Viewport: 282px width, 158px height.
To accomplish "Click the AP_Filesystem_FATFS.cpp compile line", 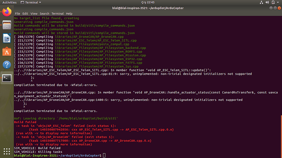I will (x=78, y=63).
